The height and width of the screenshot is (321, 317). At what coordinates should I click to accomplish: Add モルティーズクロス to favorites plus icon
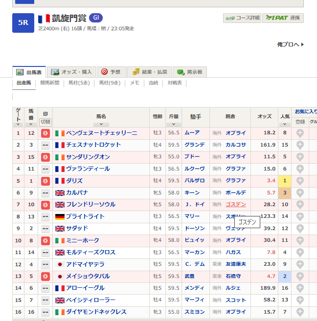coord(300,253)
